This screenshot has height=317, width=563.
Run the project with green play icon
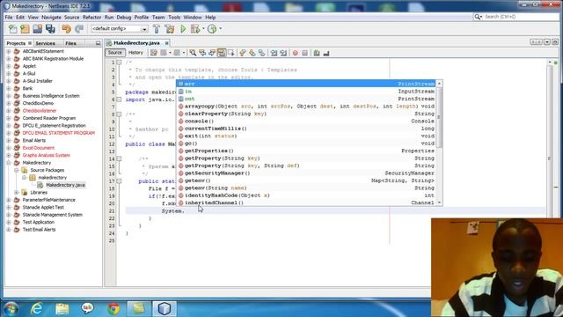[x=183, y=29]
